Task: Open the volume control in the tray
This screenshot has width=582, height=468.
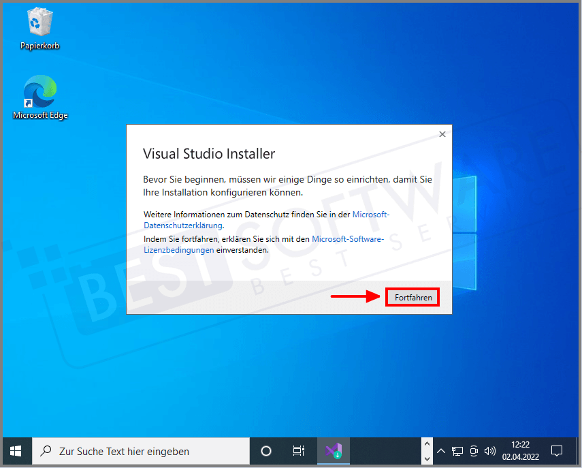Action: pos(489,450)
